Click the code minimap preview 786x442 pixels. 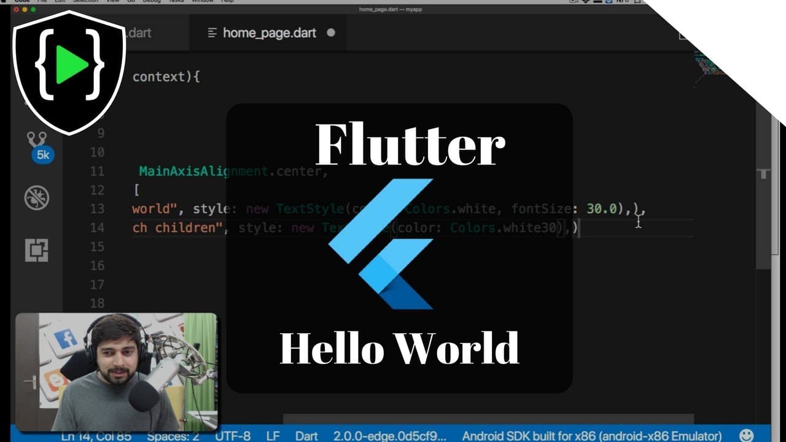[x=709, y=66]
